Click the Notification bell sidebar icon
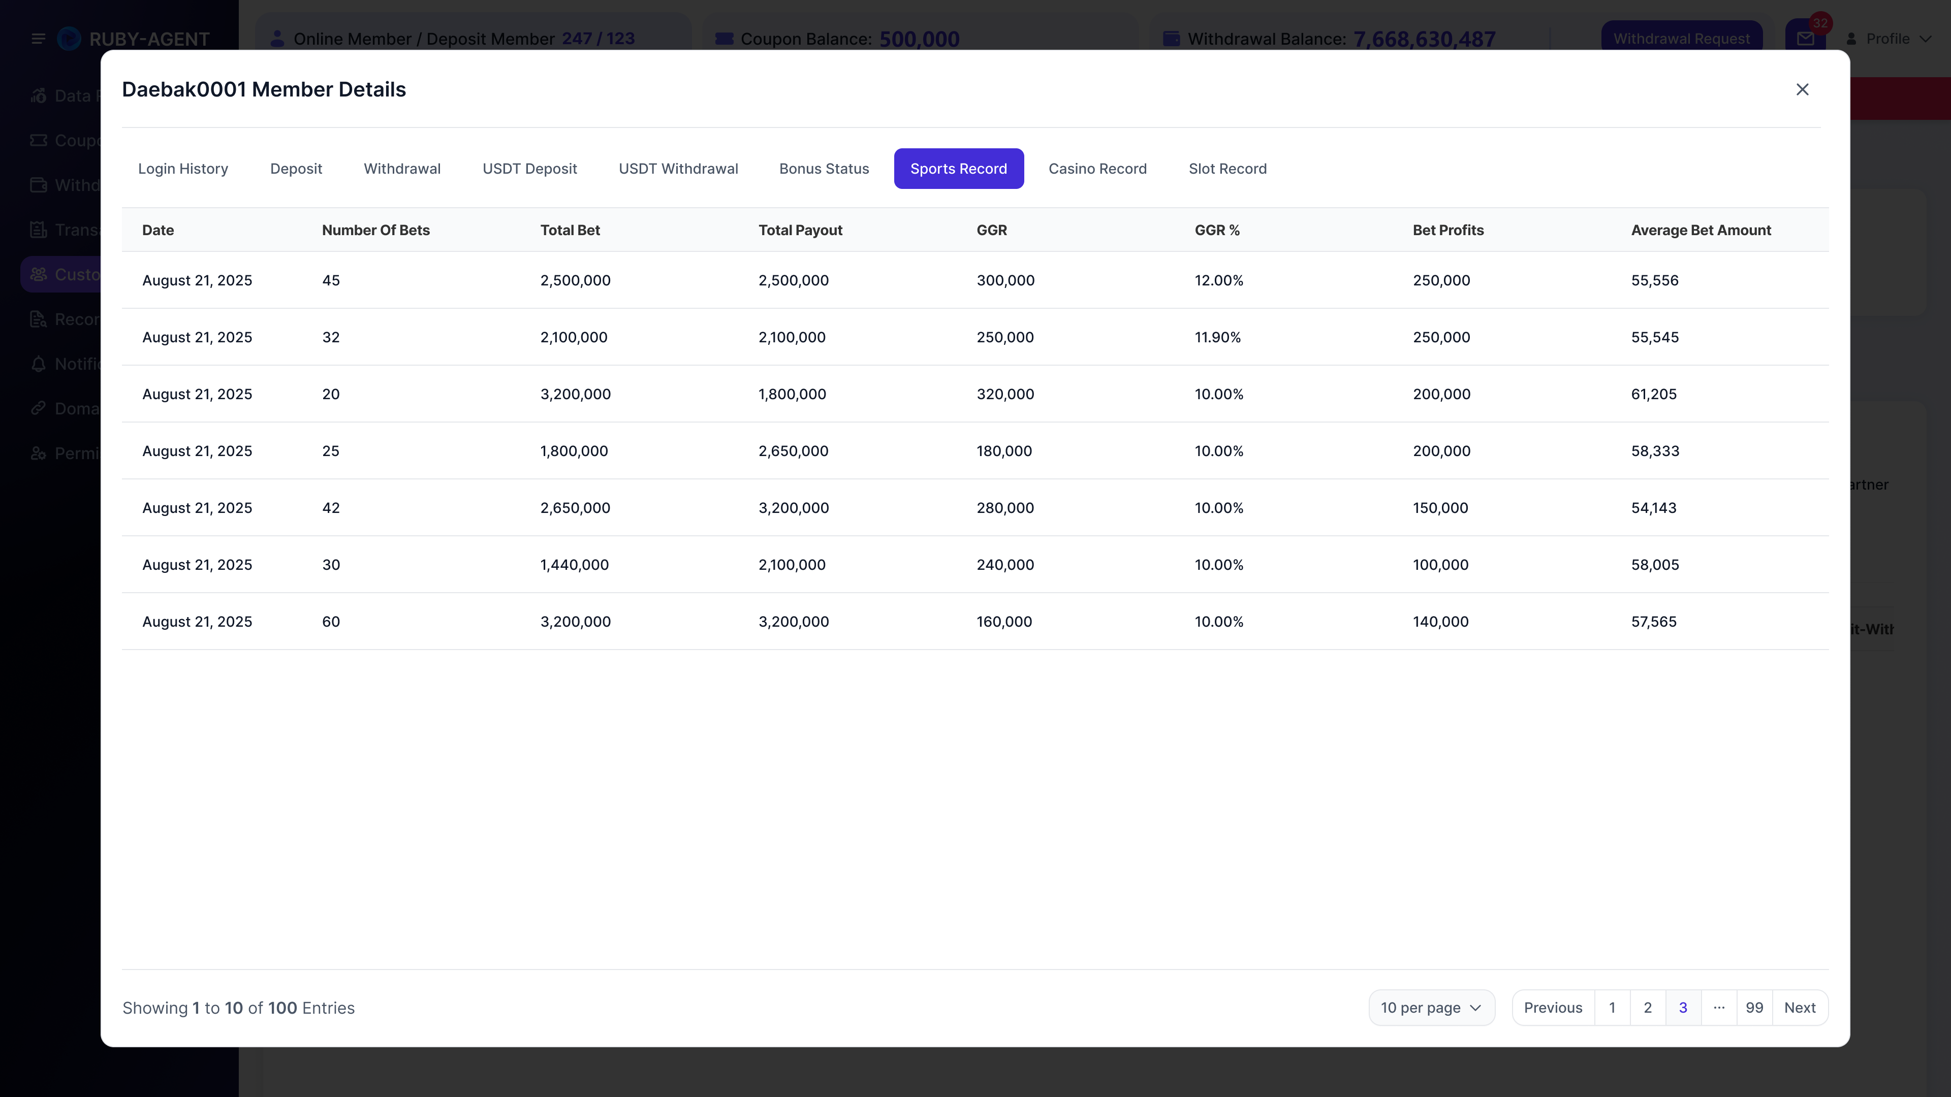This screenshot has width=1951, height=1097. [x=39, y=364]
